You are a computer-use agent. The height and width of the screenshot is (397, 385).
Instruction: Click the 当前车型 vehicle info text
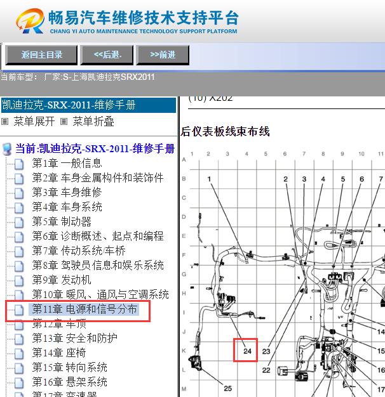[78, 77]
